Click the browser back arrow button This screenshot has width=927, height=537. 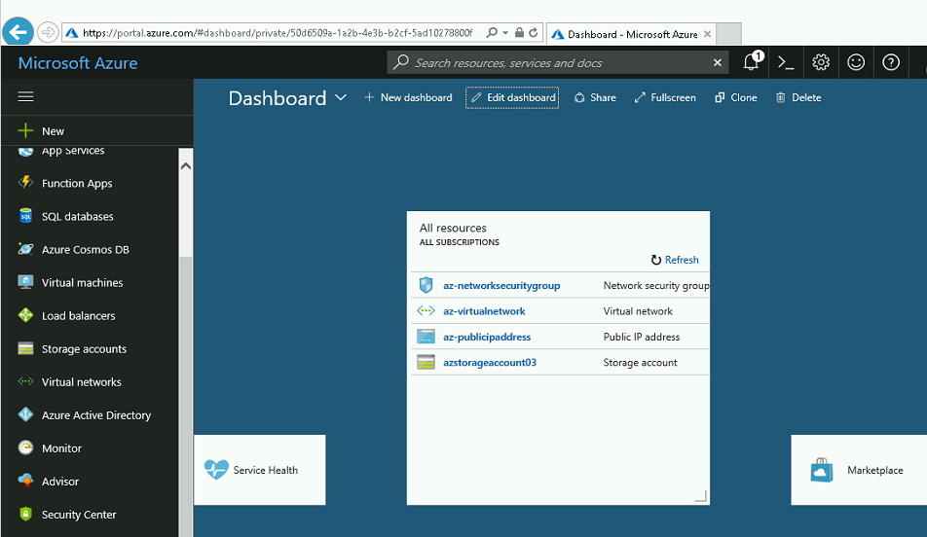(x=18, y=32)
